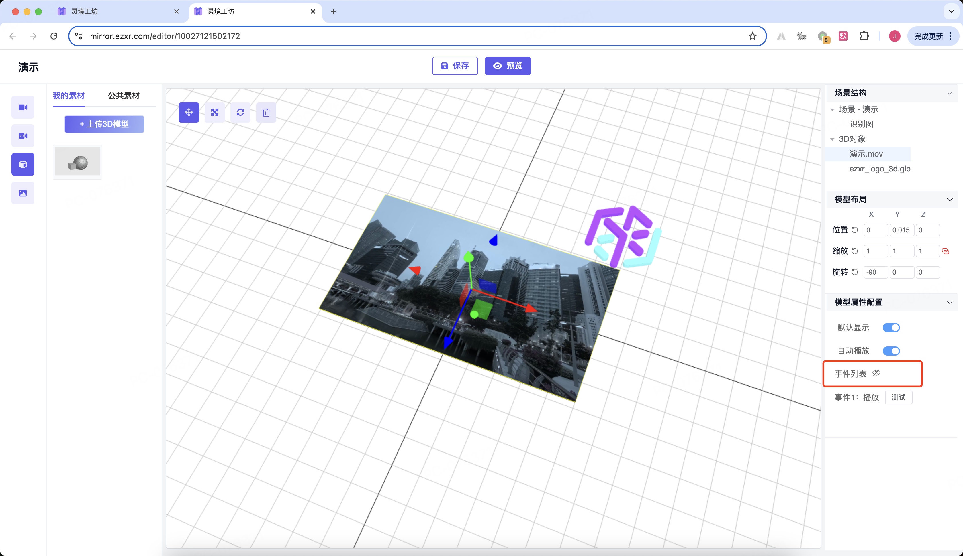The image size is (963, 556).
Task: Collapse the 场景 - 演示 tree node
Action: (x=832, y=110)
